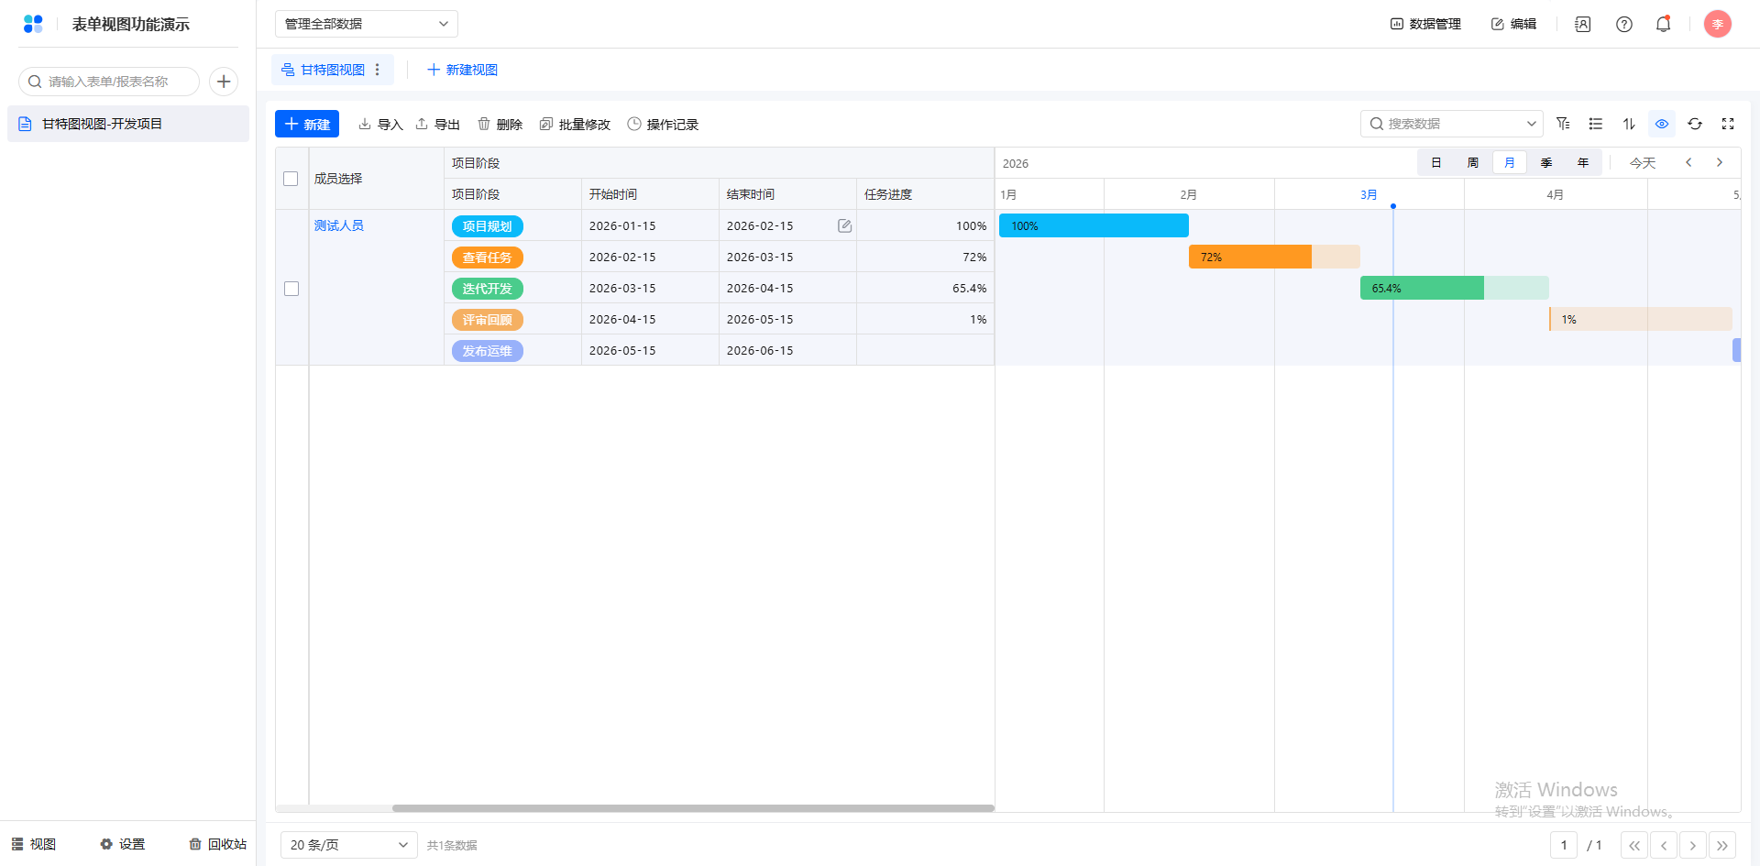
Task: Click the edit icon in the 项目规划 row
Action: 844,226
